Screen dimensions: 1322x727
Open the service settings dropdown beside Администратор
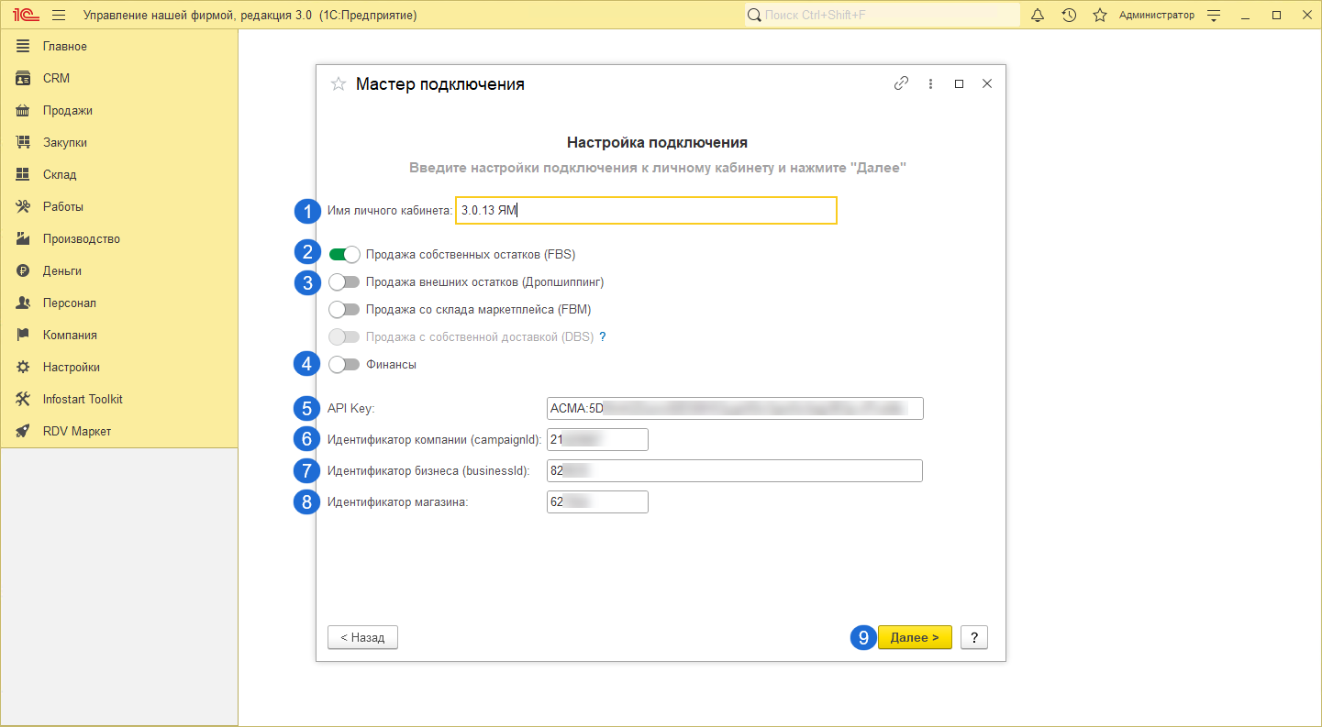pyautogui.click(x=1214, y=16)
